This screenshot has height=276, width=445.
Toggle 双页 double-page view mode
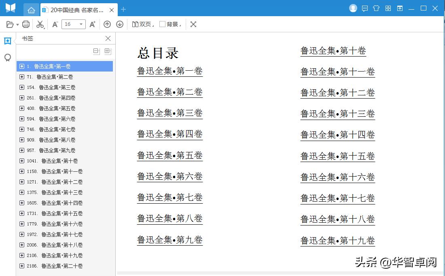(x=142, y=24)
